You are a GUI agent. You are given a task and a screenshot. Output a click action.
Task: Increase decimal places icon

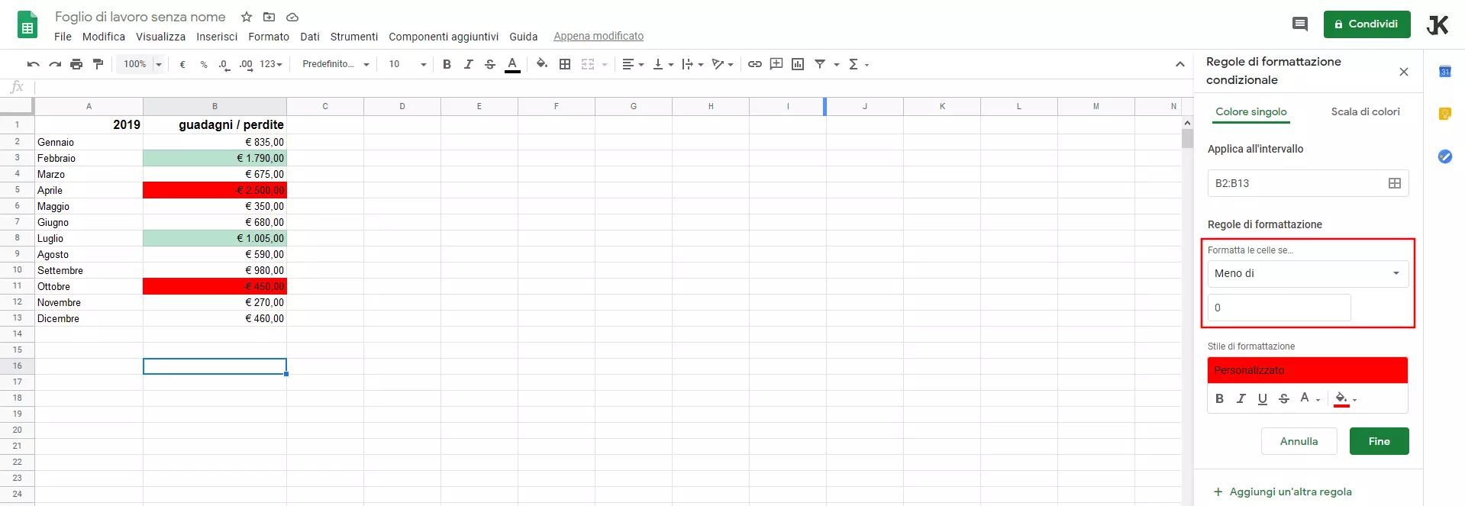point(245,64)
